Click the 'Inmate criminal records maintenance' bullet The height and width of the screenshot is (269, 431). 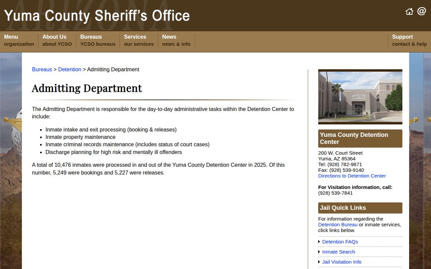[x=127, y=145]
